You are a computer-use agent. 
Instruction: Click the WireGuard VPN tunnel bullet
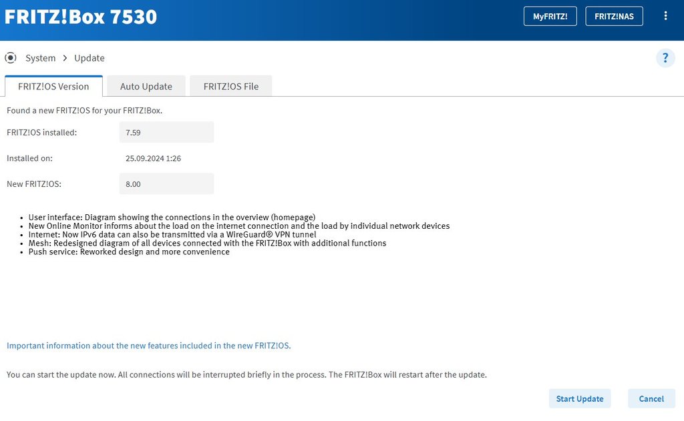[x=172, y=234]
